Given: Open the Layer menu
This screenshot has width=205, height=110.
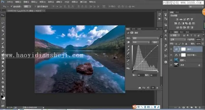Looking at the screenshot, I should point(34,2).
